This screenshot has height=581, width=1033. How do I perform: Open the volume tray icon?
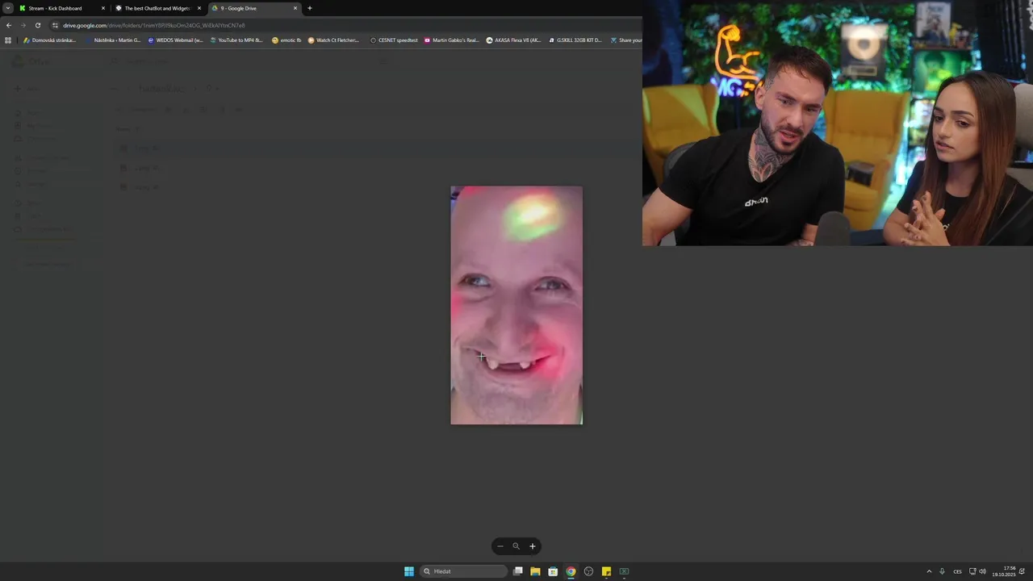tap(982, 571)
